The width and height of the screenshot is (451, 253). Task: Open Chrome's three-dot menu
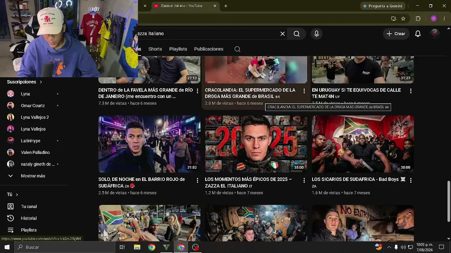coord(444,19)
